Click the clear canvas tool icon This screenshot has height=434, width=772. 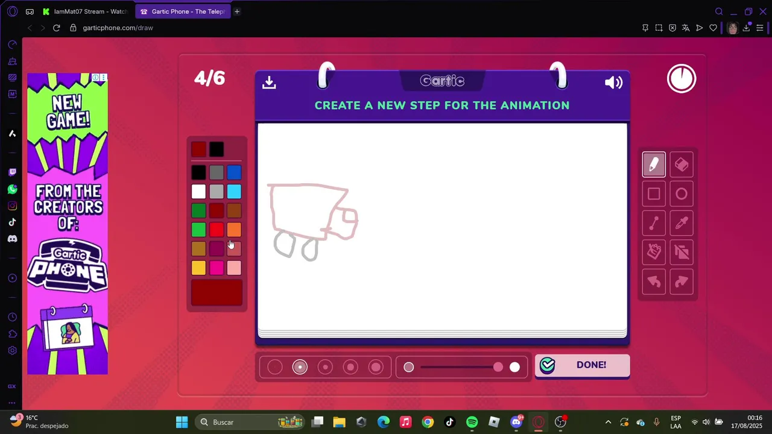click(x=682, y=252)
